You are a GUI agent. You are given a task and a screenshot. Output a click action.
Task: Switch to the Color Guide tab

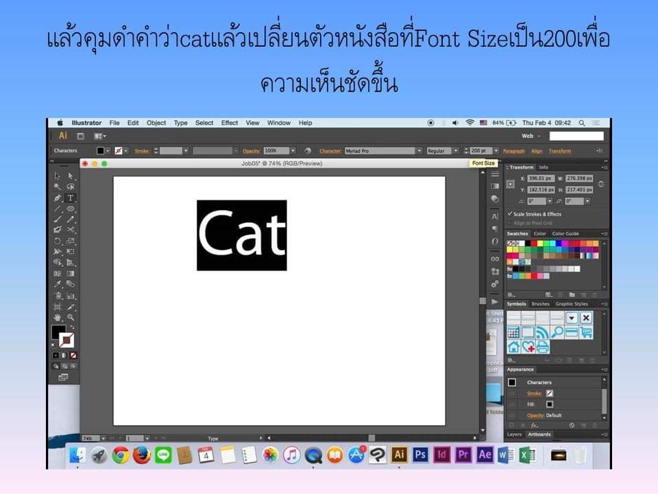(x=565, y=233)
